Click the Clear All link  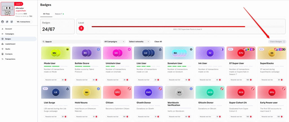158,42
